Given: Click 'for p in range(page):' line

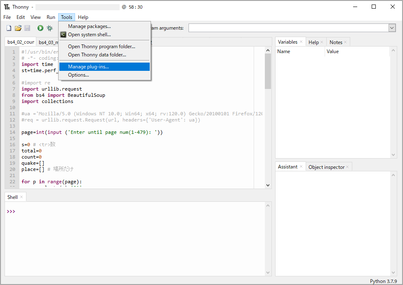Looking at the screenshot, I should (x=52, y=182).
